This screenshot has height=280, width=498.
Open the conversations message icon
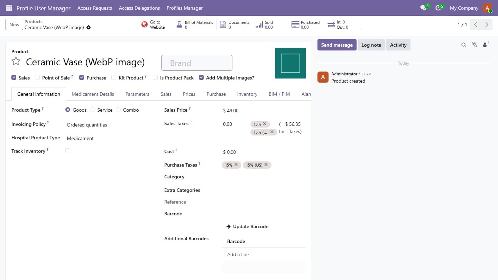pos(423,8)
